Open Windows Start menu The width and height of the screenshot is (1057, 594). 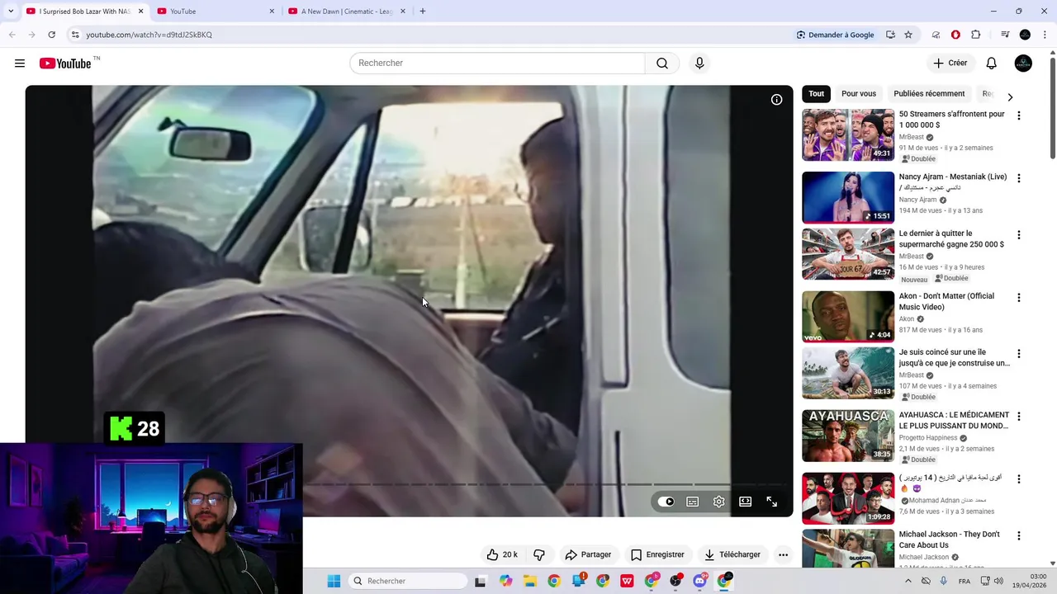334,581
